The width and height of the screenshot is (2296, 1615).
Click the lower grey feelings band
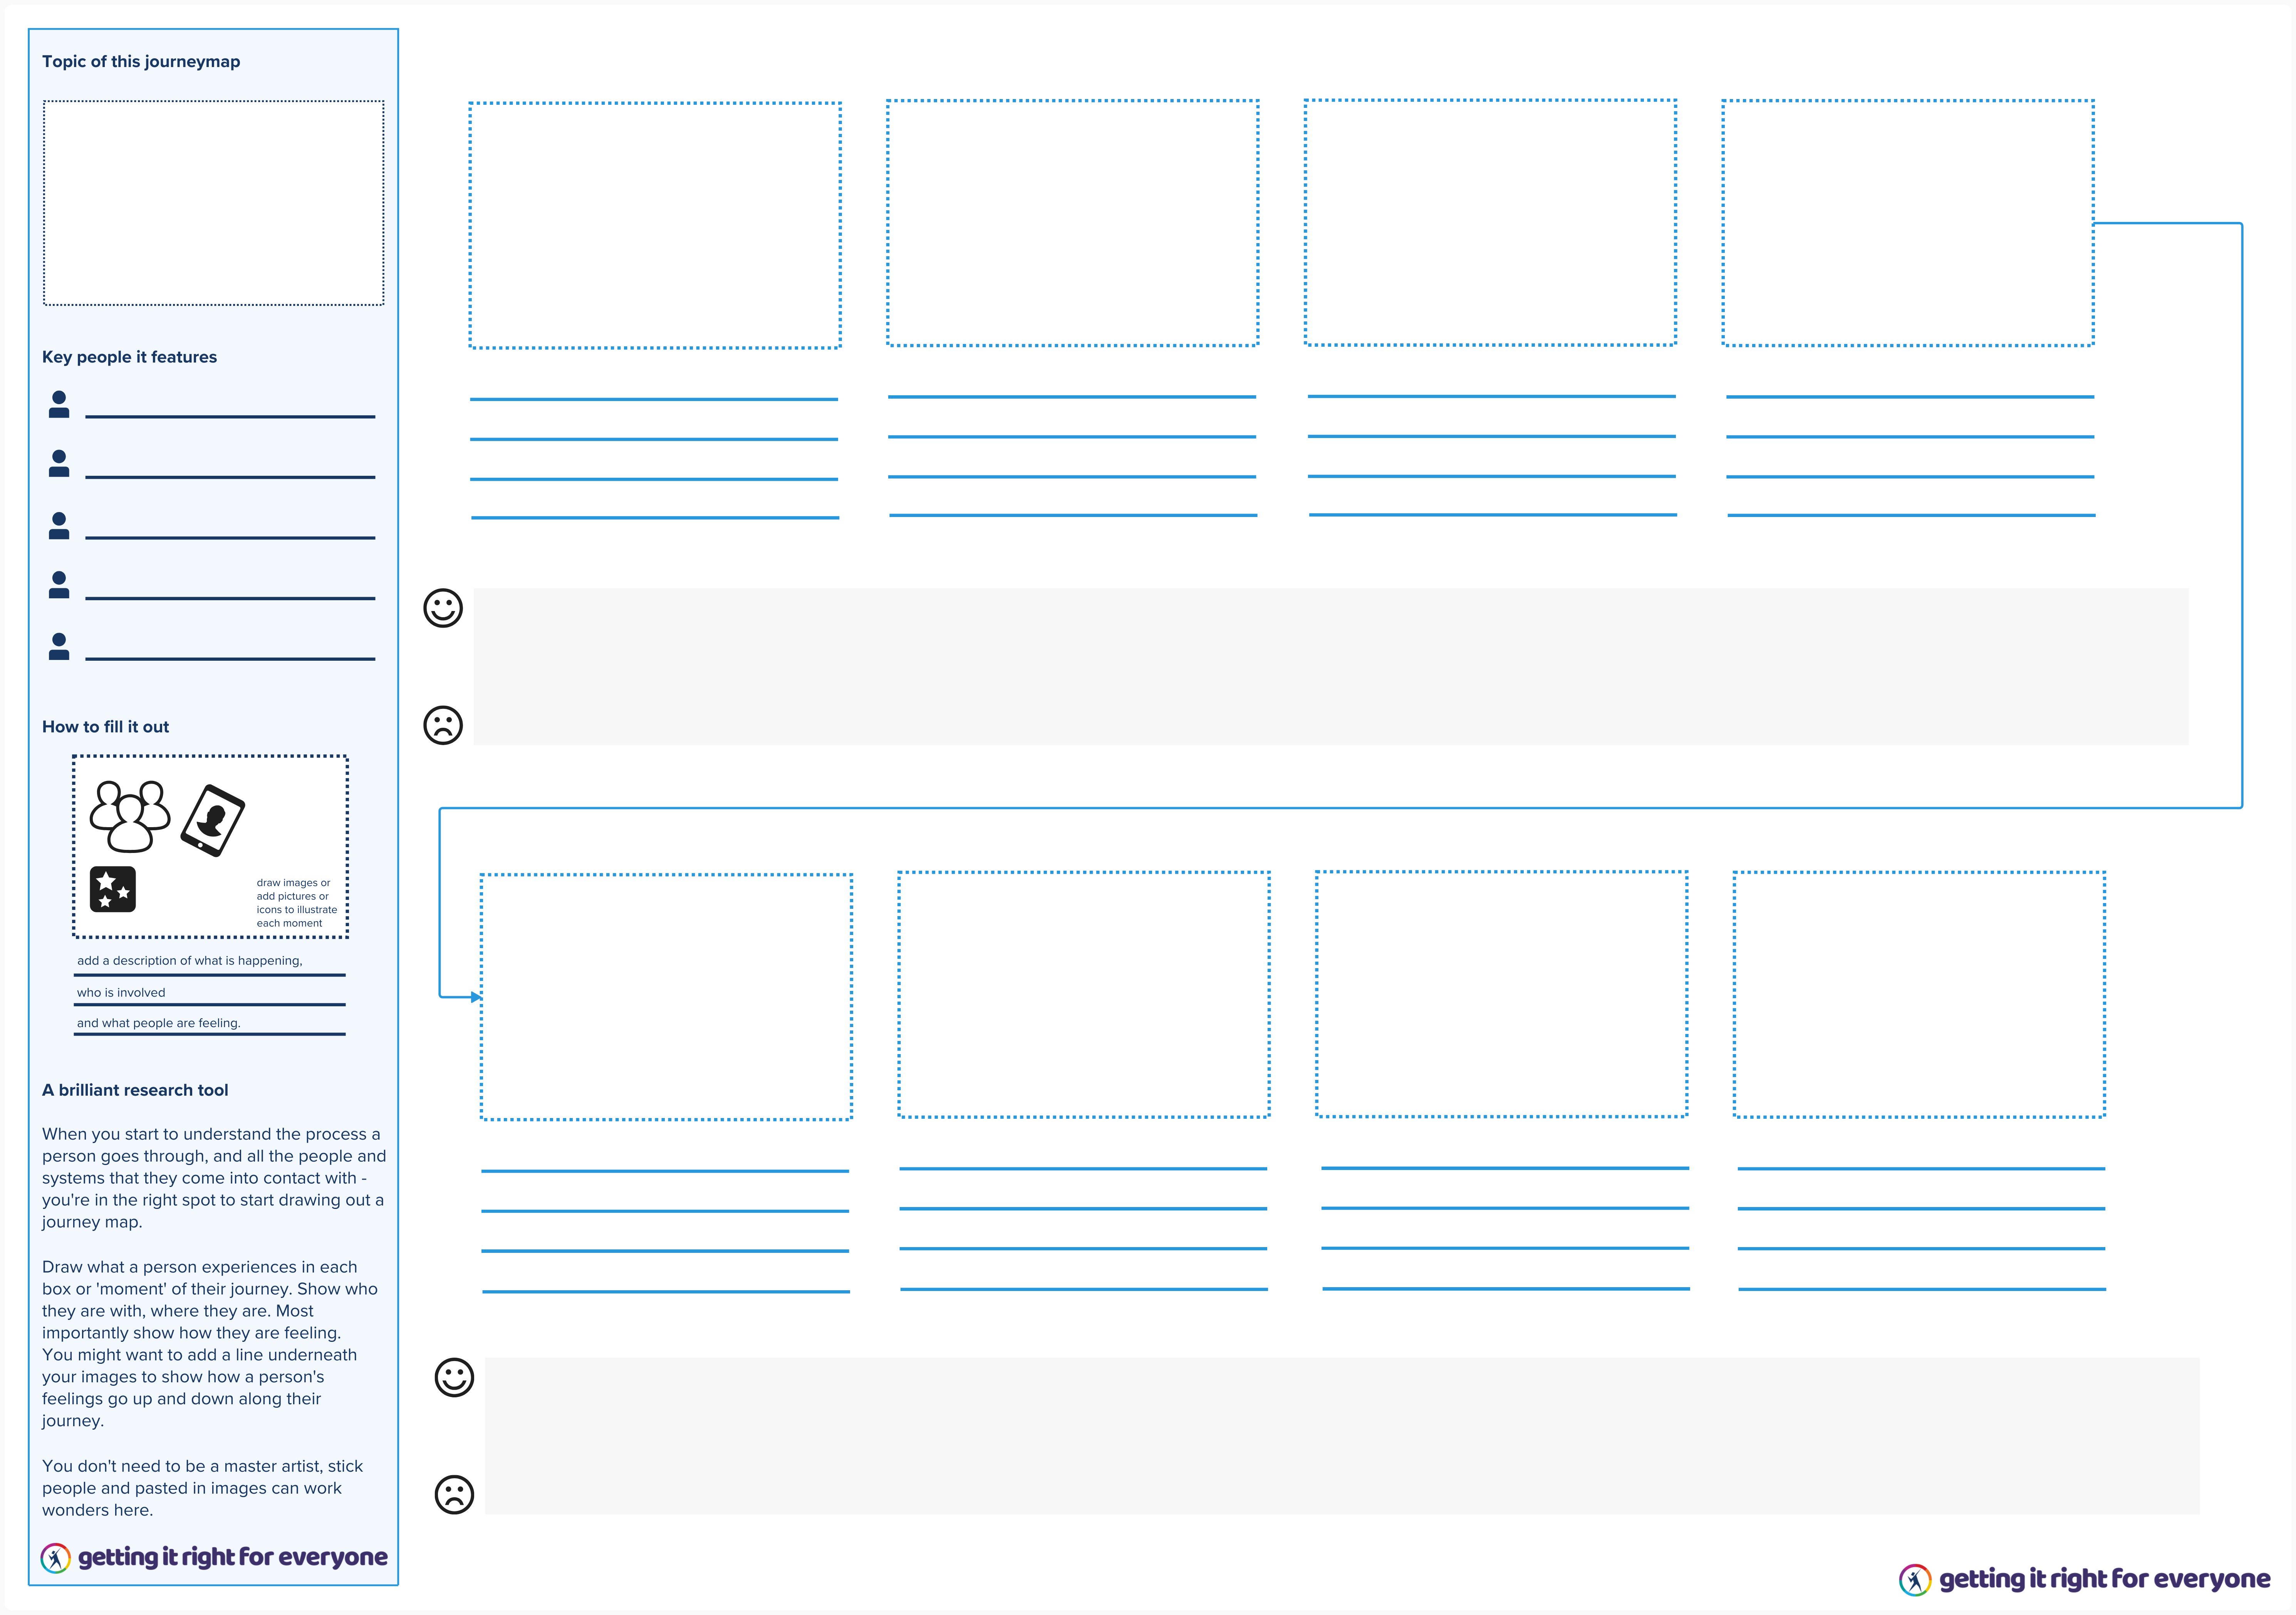(x=1342, y=1436)
